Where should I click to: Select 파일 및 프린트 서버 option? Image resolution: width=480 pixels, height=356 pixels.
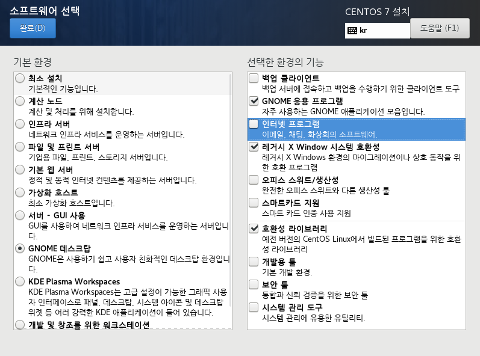point(20,147)
